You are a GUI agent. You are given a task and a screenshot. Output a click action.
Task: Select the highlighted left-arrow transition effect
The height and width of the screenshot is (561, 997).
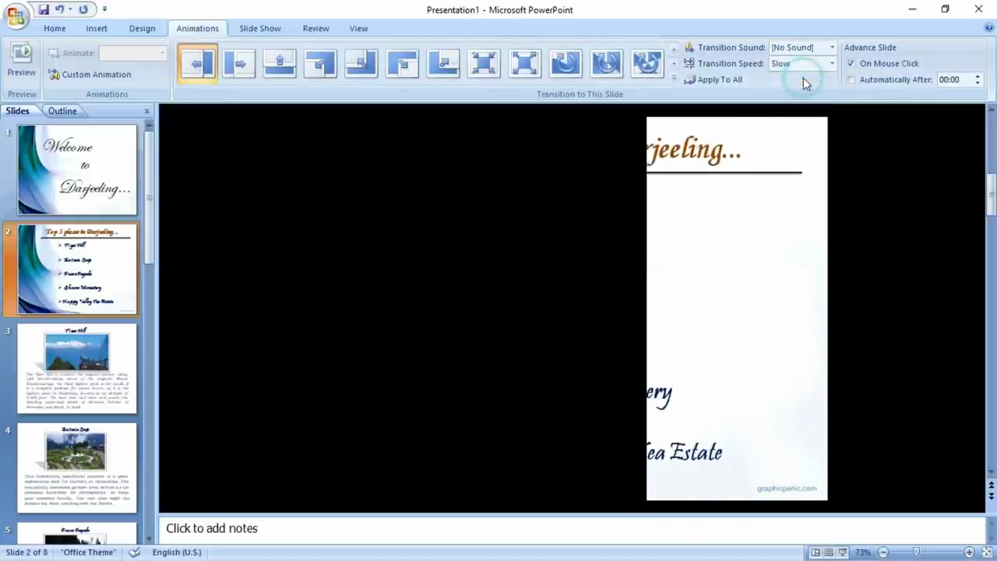(x=198, y=63)
